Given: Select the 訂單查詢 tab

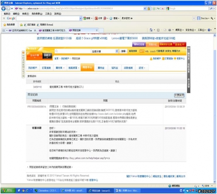Looking at the screenshot, I should [x=46, y=68].
